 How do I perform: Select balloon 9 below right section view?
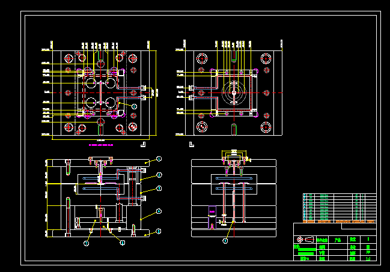[225, 241]
